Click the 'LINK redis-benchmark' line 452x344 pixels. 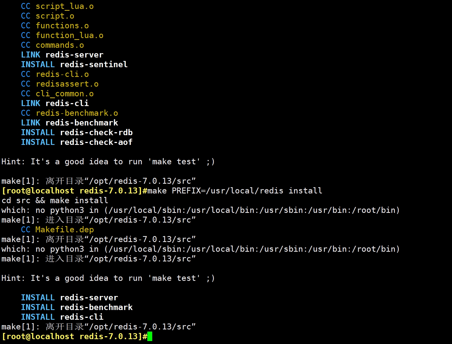click(x=69, y=123)
